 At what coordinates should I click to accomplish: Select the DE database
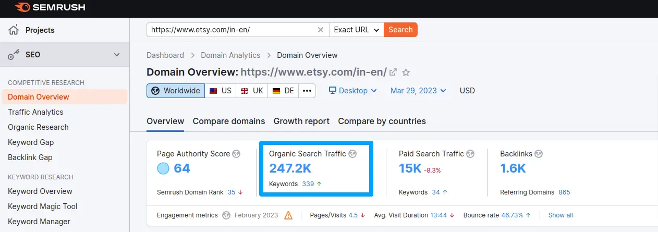(x=283, y=91)
